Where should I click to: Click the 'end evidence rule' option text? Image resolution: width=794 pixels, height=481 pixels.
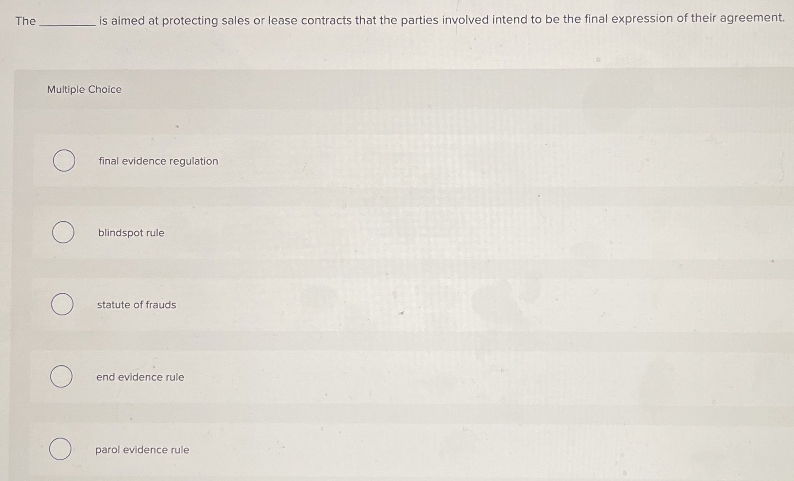(140, 377)
